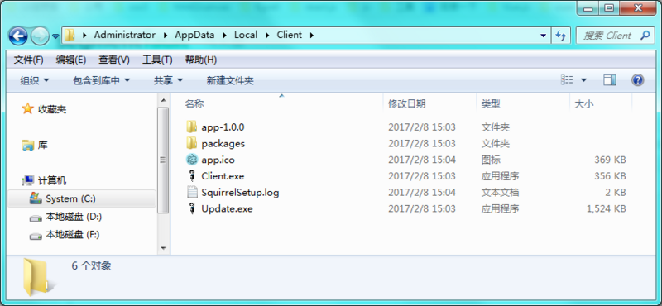This screenshot has height=306, width=662.
Task: Select the SquirrelSetup.log file name
Action: 240,193
